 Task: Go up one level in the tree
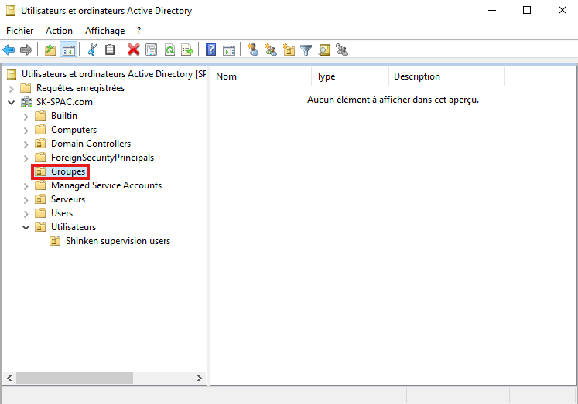pyautogui.click(x=50, y=50)
